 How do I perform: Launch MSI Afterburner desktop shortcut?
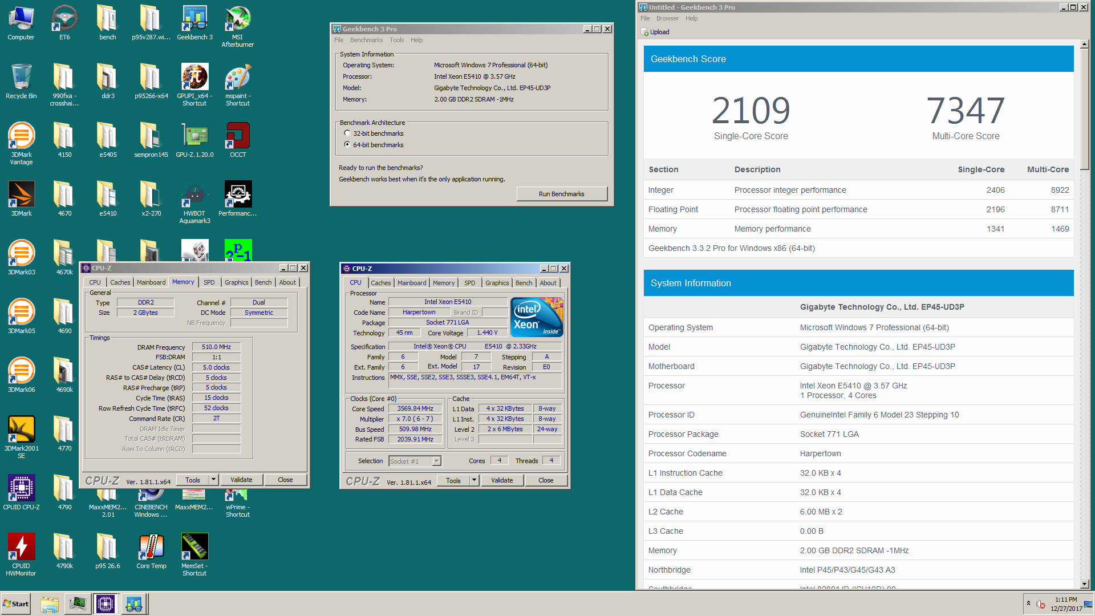[238, 26]
